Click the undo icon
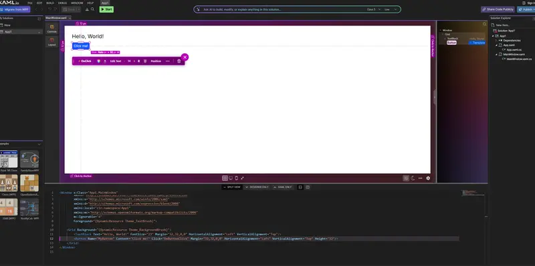535x266 pixels. click(x=49, y=9)
